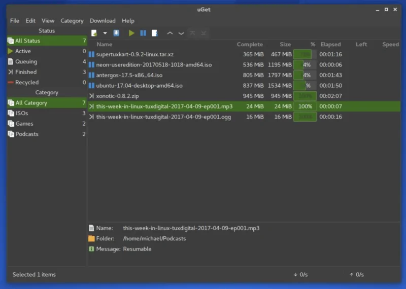The image size is (406, 289).
Task: Sort by the Complete column header
Action: (250, 44)
